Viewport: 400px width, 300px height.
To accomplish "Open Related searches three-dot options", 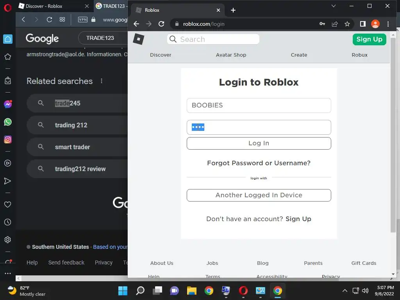I will coord(102,81).
